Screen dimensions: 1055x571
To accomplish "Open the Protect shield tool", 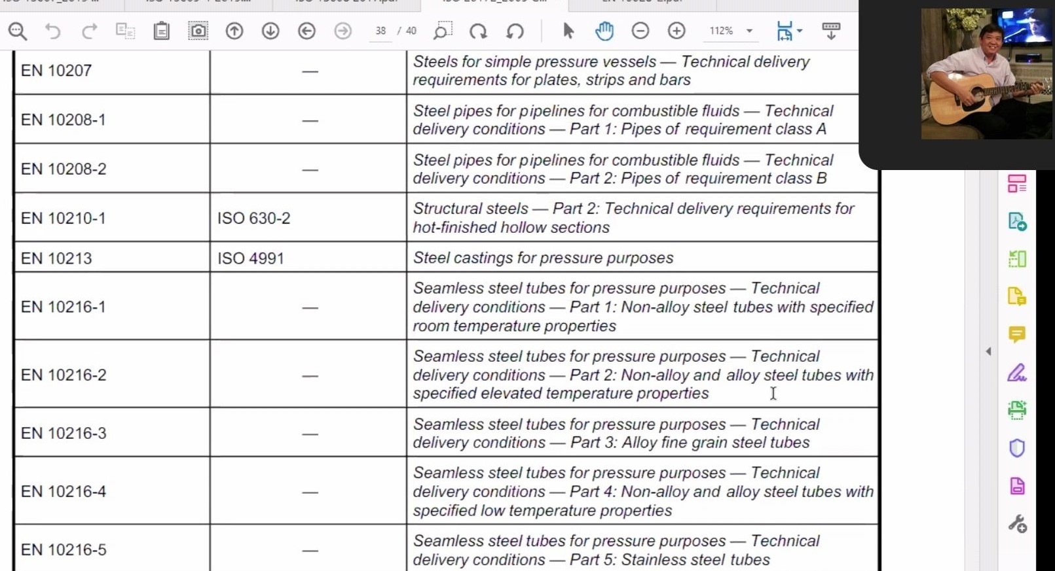I will 1017,448.
